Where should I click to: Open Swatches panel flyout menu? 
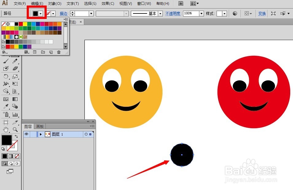[66, 19]
